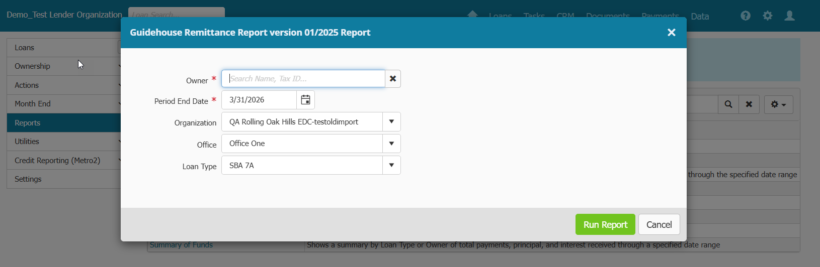Click the clear search X button
This screenshot has width=820, height=267.
click(x=749, y=104)
